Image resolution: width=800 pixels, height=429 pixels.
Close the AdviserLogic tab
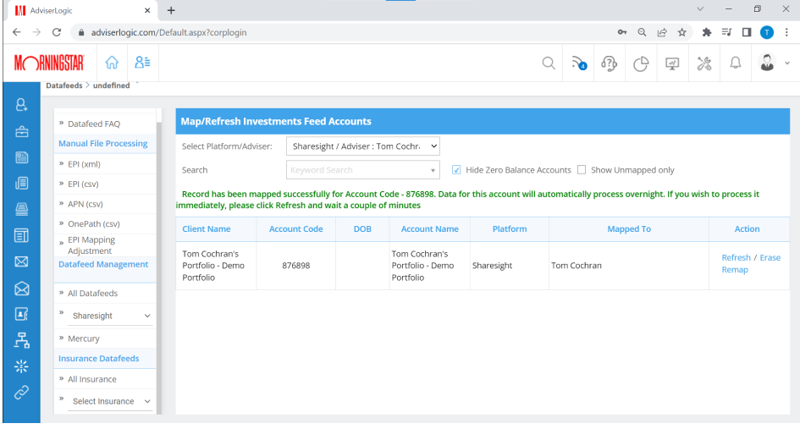[x=147, y=10]
